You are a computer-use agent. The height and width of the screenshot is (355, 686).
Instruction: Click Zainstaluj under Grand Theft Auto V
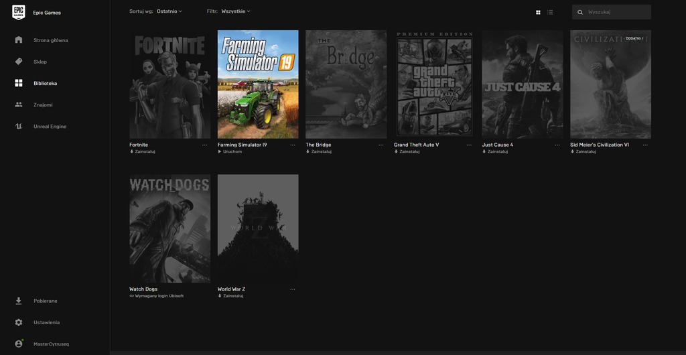(x=407, y=151)
